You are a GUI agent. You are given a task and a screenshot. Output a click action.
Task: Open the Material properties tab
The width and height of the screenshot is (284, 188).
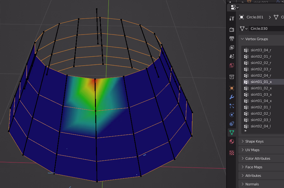(x=232, y=141)
